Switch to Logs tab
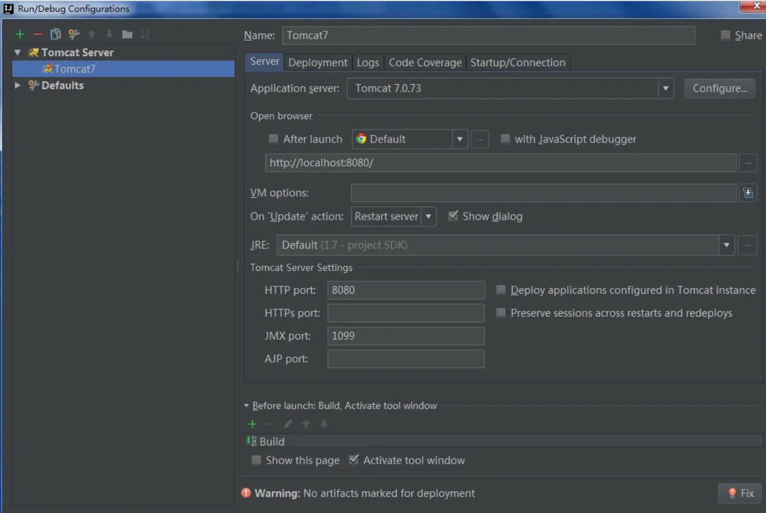The image size is (766, 513). [368, 62]
